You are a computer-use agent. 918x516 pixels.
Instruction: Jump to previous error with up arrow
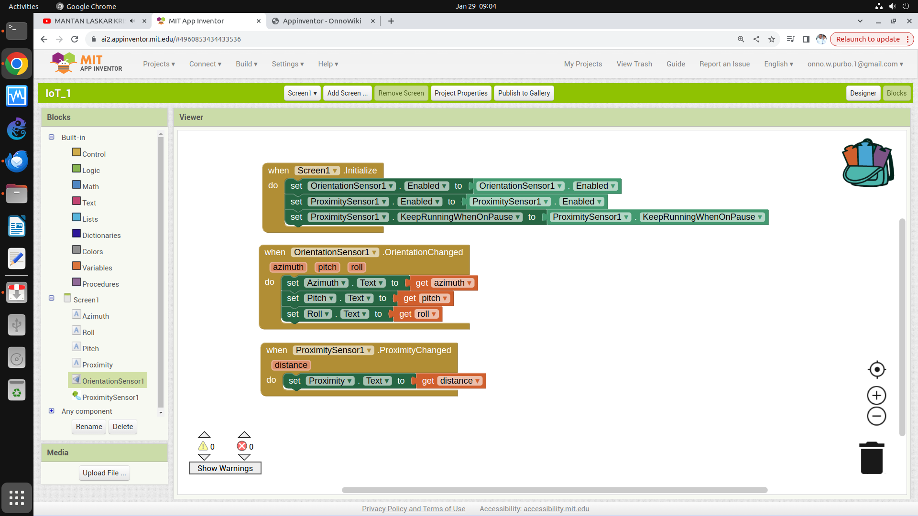tap(244, 435)
